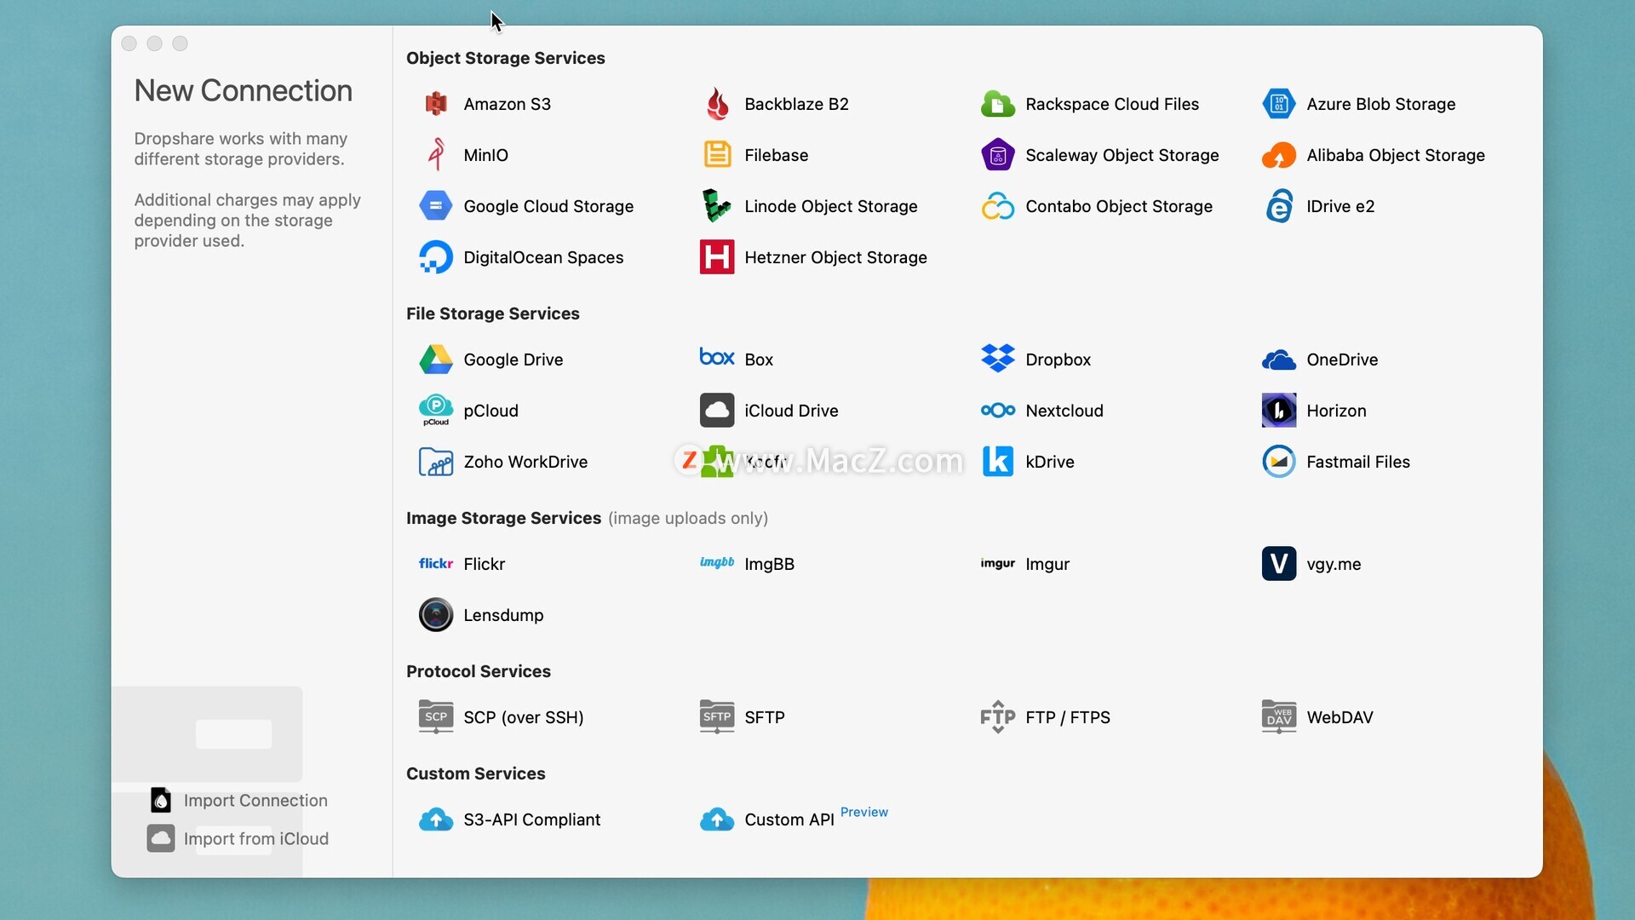Screen dimensions: 1635x920
Task: Pick the Lensdump camera lens icon
Action: pos(436,615)
